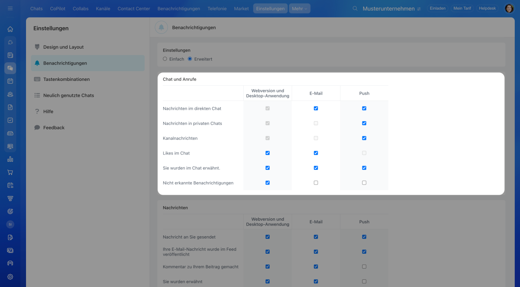Viewport: 520px width, 287px height.
Task: Open Benachrichtigungen tab in top navigation
Action: click(179, 9)
